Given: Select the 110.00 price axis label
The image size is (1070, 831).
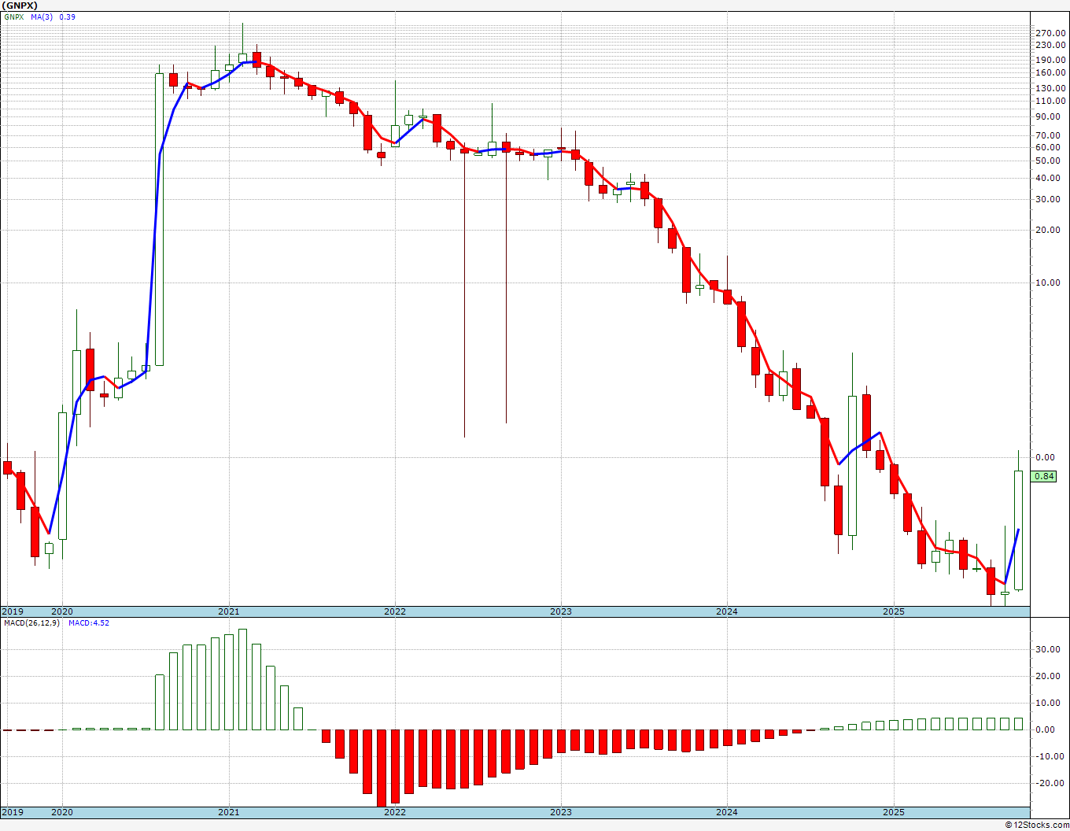Looking at the screenshot, I should click(1050, 101).
